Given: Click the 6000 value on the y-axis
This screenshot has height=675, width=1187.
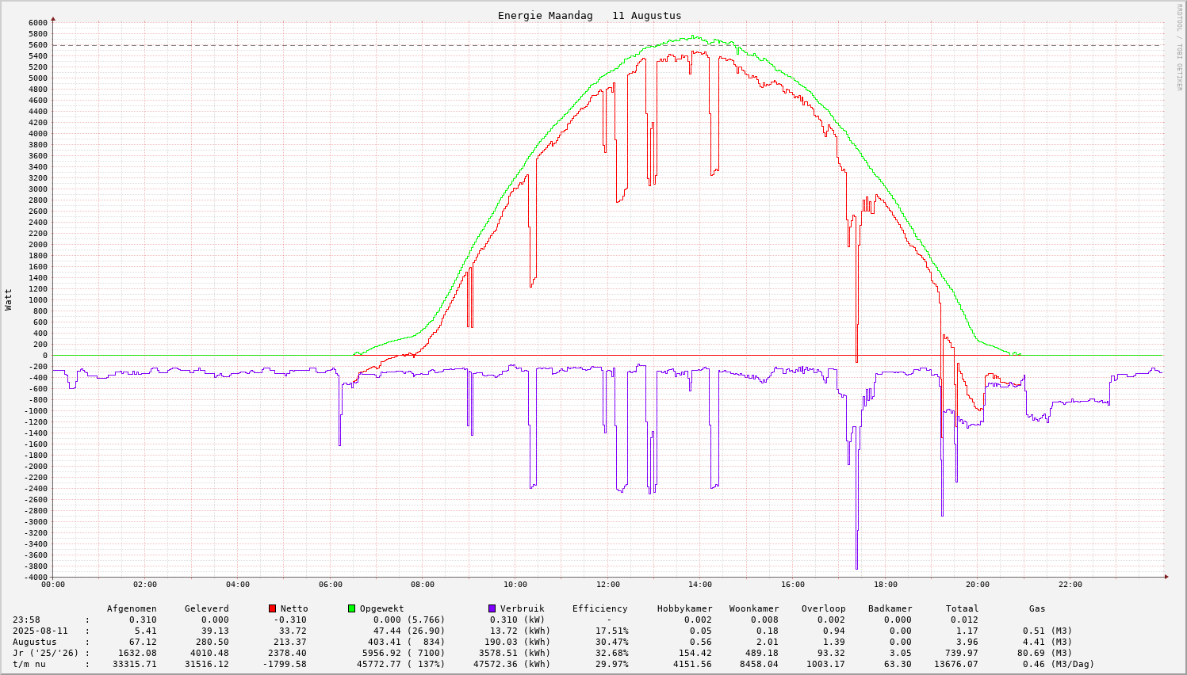Looking at the screenshot, I should tap(38, 22).
